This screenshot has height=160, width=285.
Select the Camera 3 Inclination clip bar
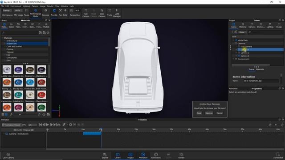tap(92, 133)
